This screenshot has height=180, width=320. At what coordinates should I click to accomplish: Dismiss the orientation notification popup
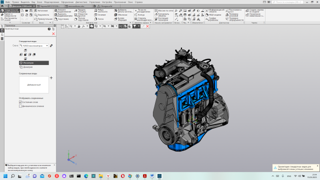click(x=317, y=165)
